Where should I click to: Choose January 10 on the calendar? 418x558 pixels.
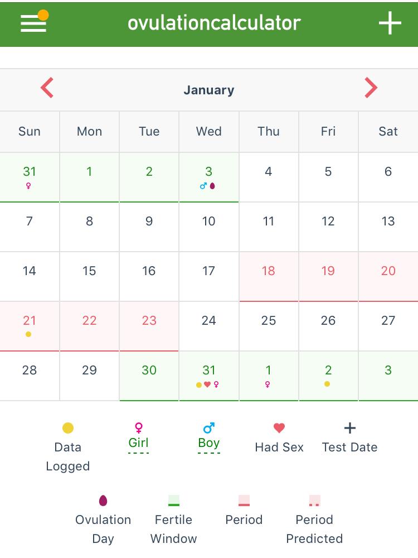point(208,227)
